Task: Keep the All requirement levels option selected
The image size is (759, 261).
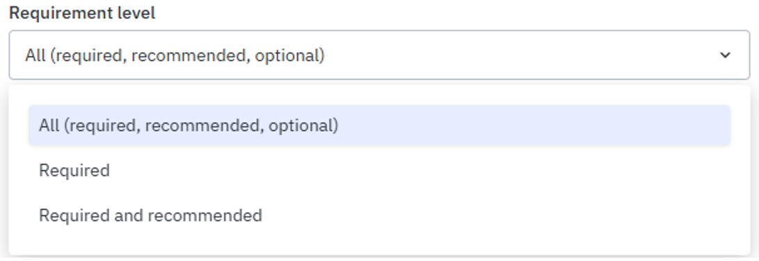Action: [379, 125]
